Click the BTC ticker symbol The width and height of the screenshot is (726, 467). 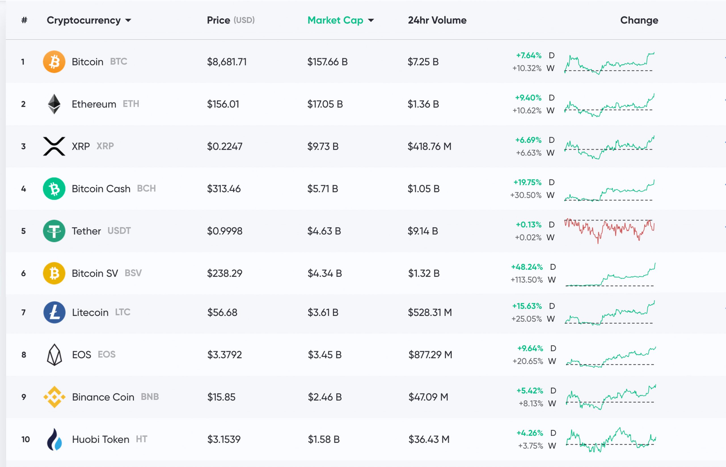119,62
